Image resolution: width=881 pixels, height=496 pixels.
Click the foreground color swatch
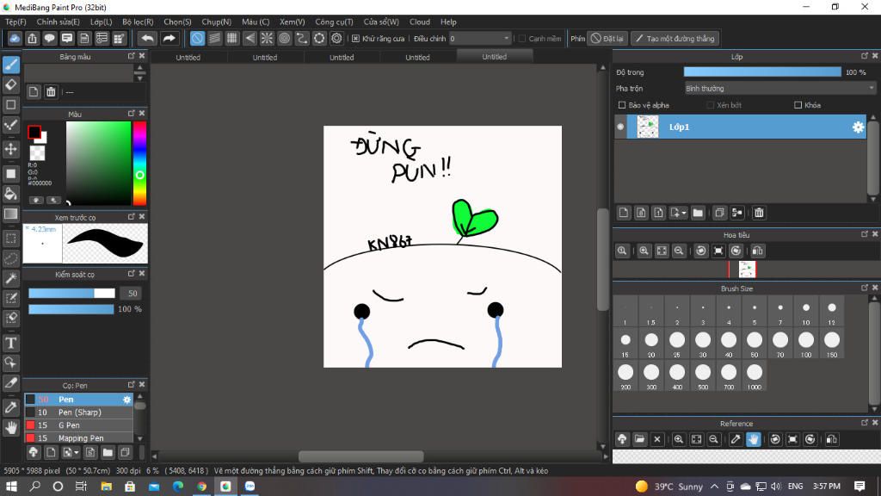point(34,132)
